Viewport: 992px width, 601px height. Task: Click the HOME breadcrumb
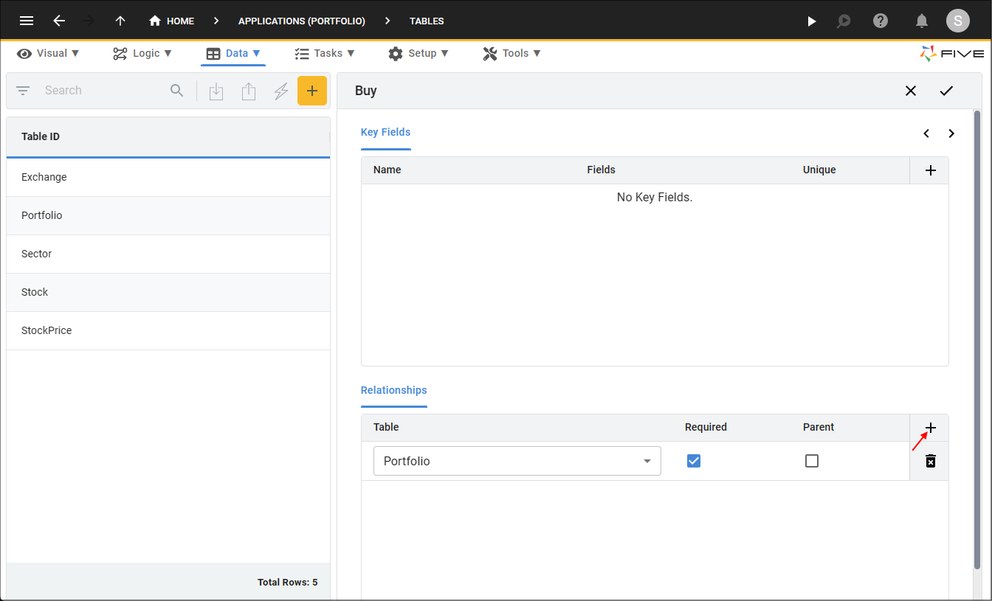172,21
